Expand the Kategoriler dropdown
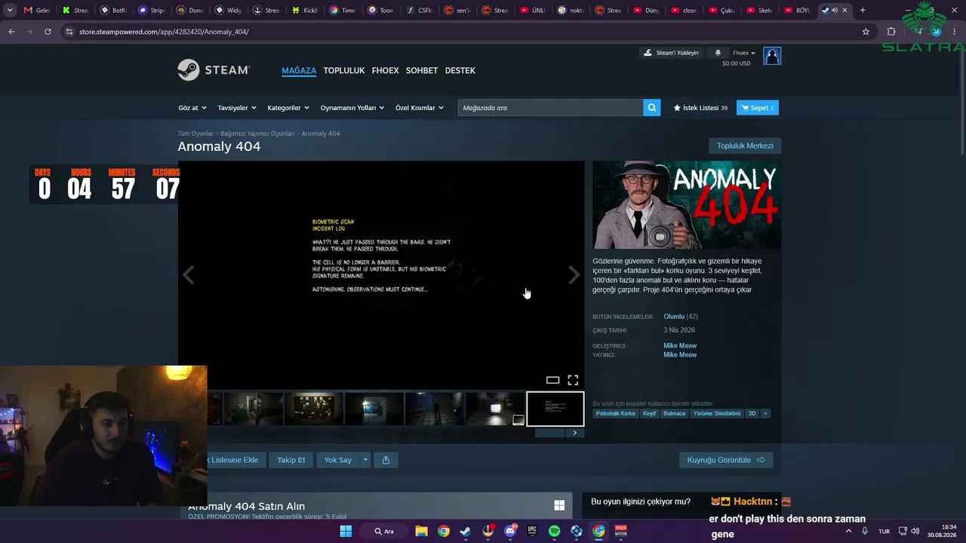 click(288, 108)
